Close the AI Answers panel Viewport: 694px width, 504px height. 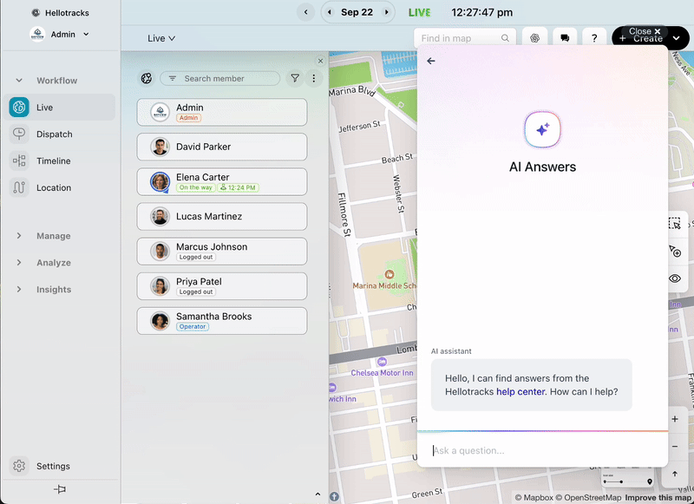tap(645, 31)
